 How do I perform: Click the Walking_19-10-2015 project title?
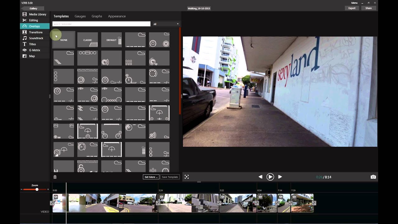point(199,8)
